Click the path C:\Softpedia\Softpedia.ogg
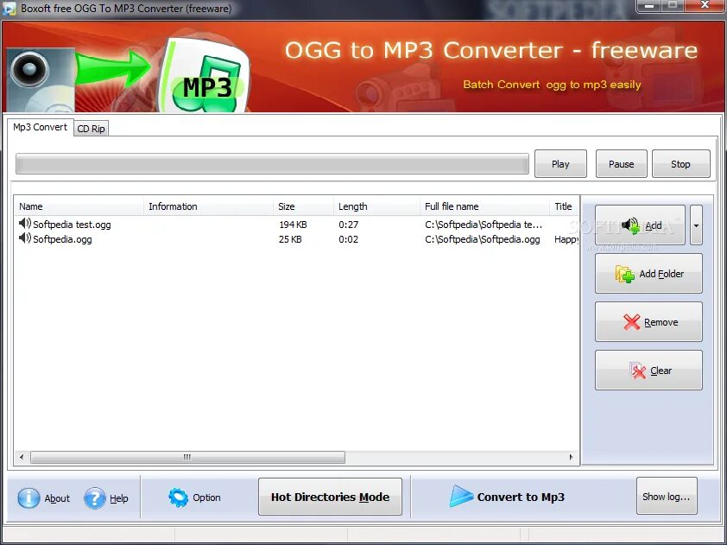The image size is (727, 545). [x=482, y=239]
